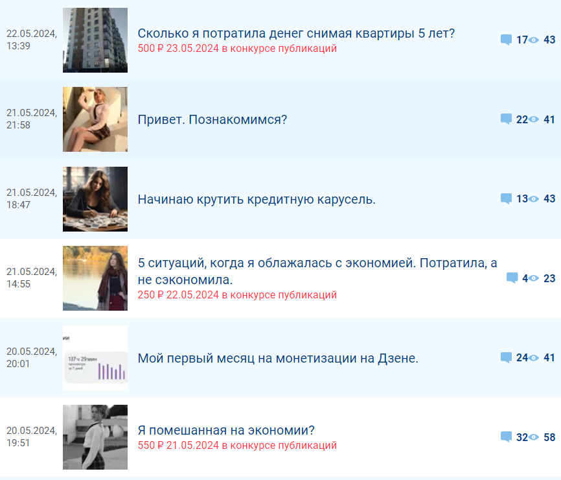
Task: Click the statistics chart thumbnail on the monetization post
Action: [95, 358]
